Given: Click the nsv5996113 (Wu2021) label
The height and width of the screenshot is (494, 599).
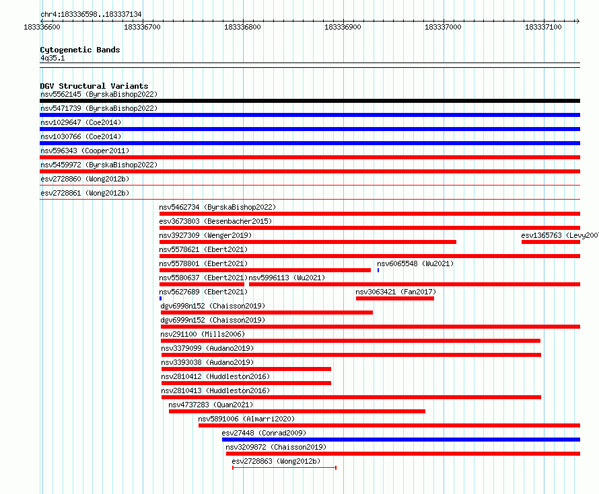Looking at the screenshot, I should 287,278.
